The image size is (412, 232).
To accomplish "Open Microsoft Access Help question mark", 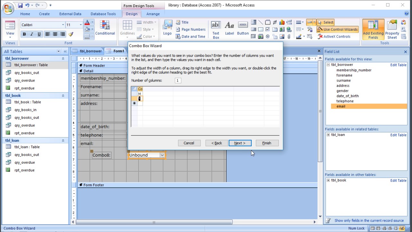I will click(406, 14).
